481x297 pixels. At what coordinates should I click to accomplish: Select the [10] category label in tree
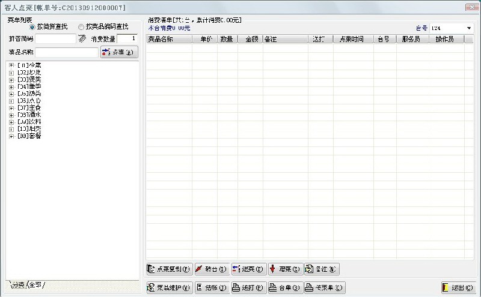pos(29,129)
